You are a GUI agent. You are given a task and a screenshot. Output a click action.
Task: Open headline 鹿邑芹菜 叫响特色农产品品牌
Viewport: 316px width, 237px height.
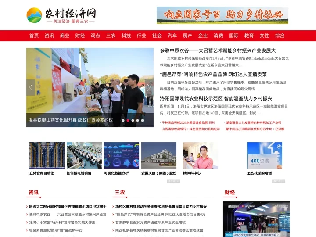pos(213,75)
